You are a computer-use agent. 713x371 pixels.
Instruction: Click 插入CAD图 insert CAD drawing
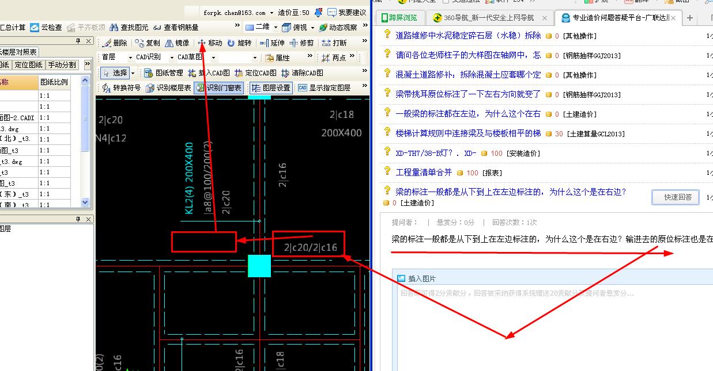pos(208,73)
